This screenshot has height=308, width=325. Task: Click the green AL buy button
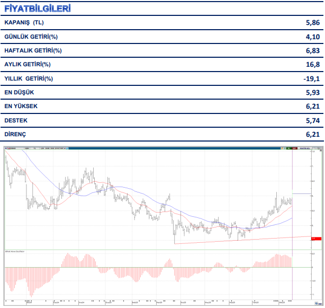pyautogui.click(x=289, y=149)
